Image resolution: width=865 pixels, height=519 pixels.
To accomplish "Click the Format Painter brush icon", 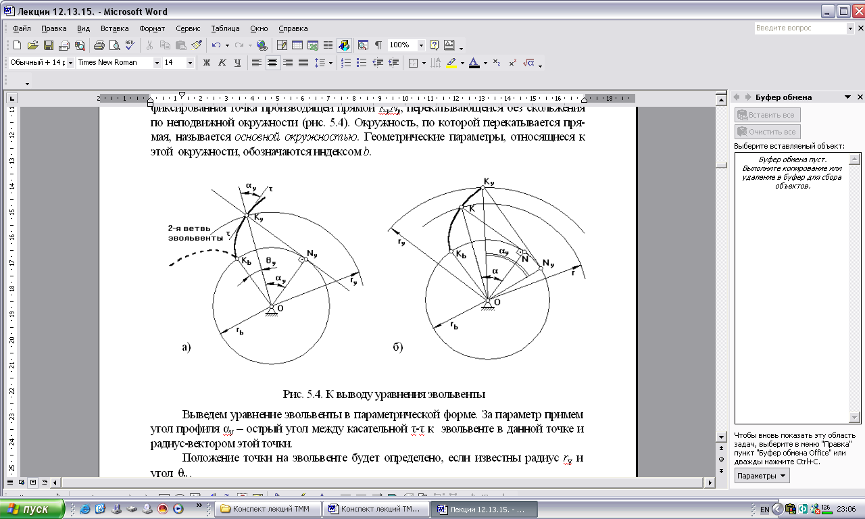I will click(x=197, y=45).
